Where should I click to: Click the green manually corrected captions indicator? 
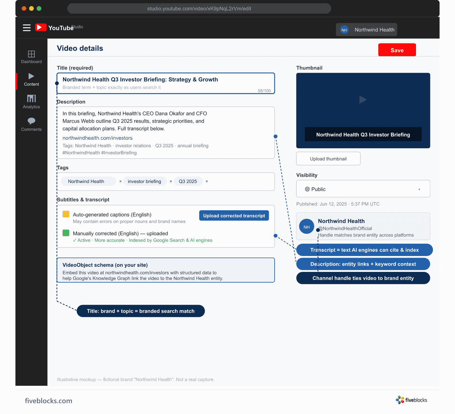(x=66, y=233)
